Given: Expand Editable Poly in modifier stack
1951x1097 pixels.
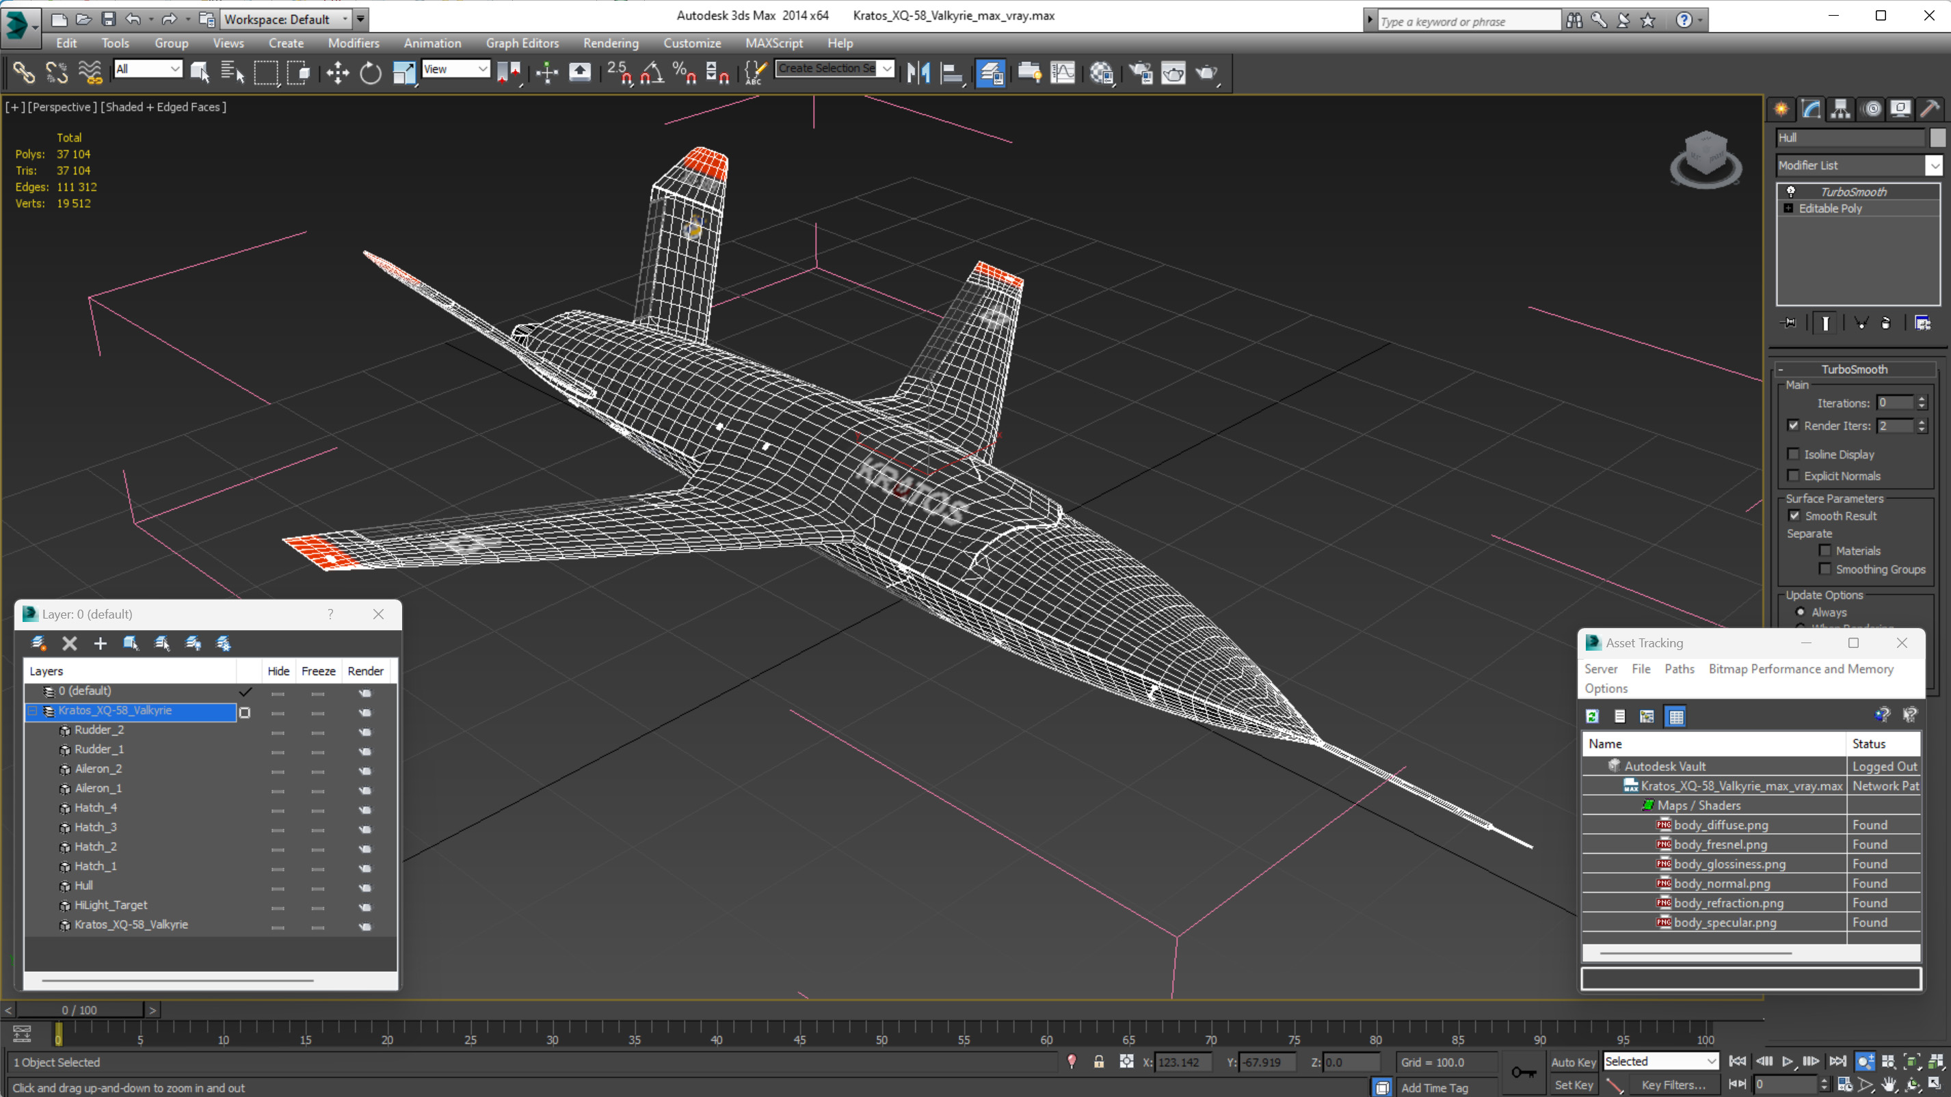Looking at the screenshot, I should tap(1789, 208).
